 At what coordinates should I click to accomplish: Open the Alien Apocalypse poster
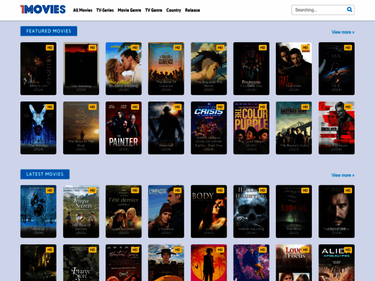[x=336, y=262]
